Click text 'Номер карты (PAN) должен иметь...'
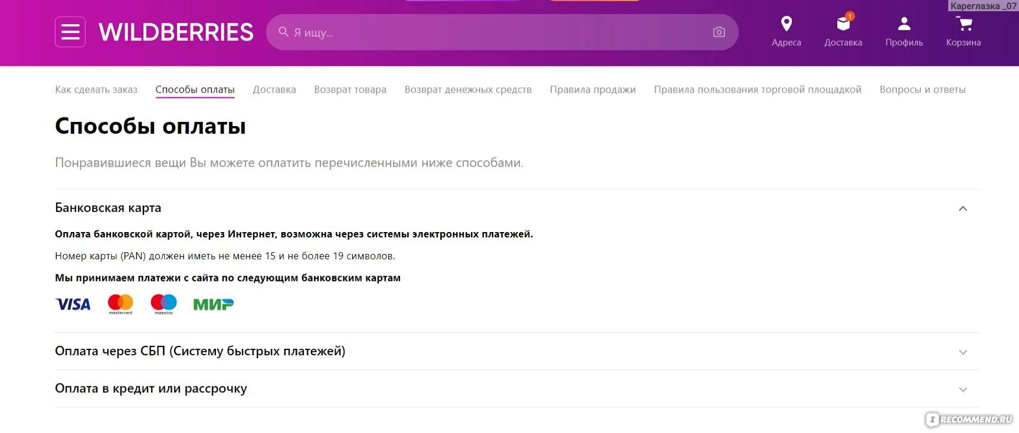Image resolution: width=1019 pixels, height=433 pixels. click(x=225, y=256)
